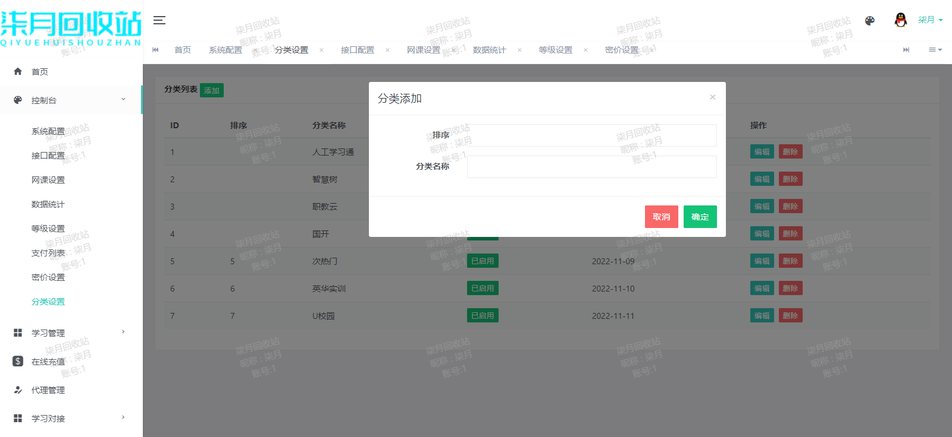Delete the U校园 row
Screen dimensions: 952x437
791,315
